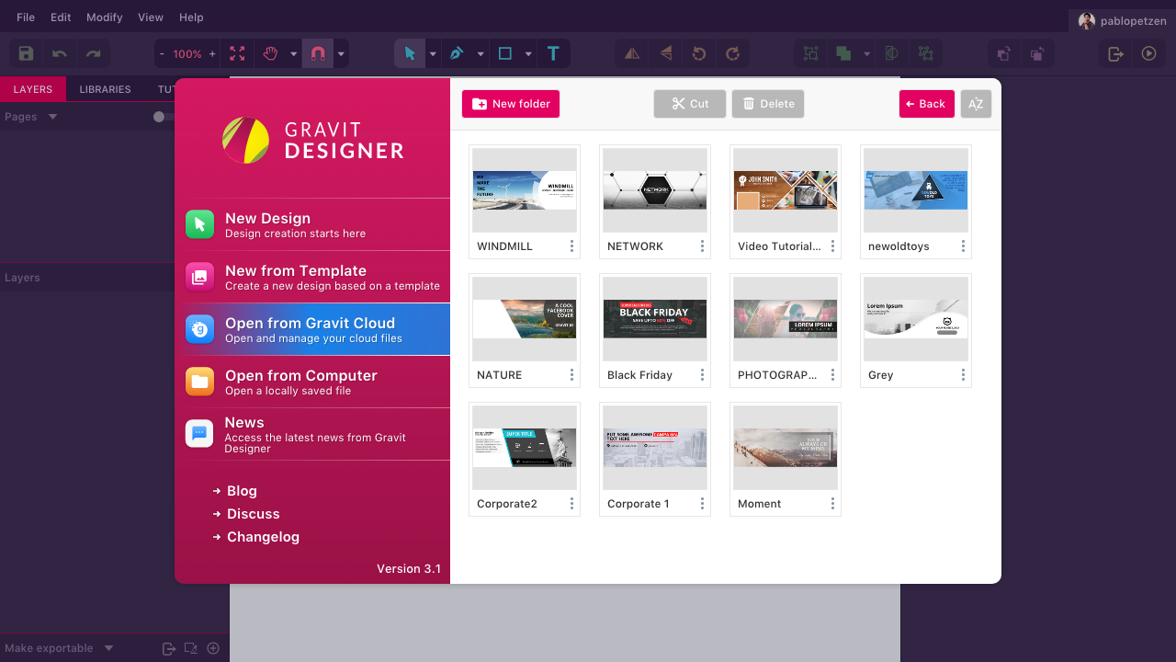
Task: Expand the Pages dropdown arrow
Action: pyautogui.click(x=52, y=117)
